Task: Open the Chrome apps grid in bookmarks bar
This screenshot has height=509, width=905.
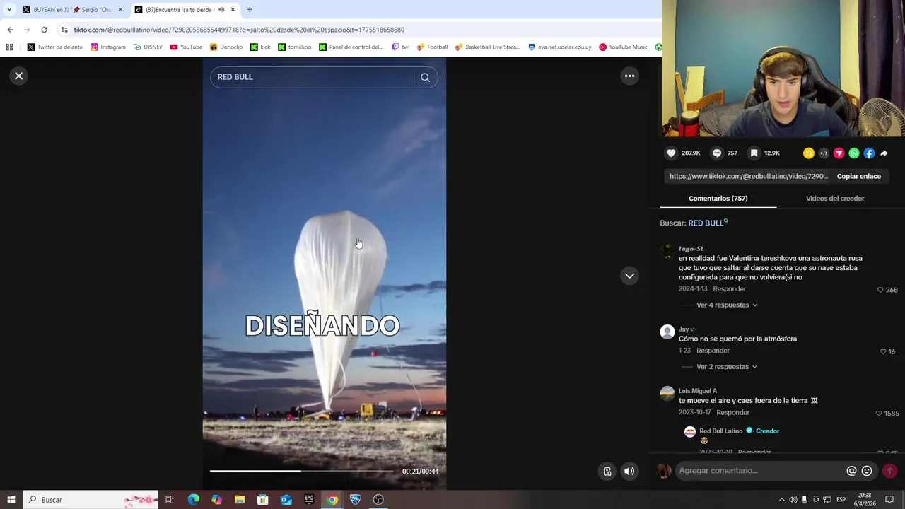Action: [9, 47]
